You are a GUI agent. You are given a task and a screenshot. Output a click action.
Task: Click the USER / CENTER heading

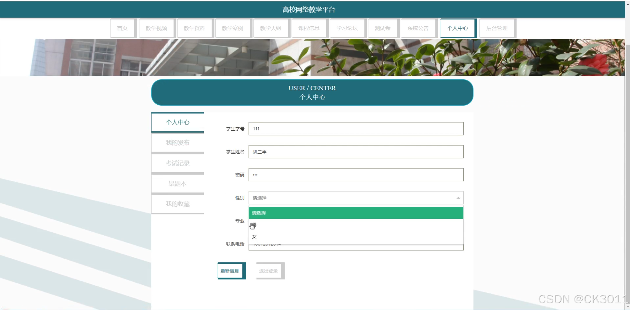click(312, 88)
